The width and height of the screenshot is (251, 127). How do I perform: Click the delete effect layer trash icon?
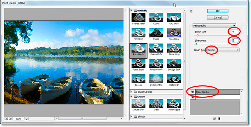(219, 119)
